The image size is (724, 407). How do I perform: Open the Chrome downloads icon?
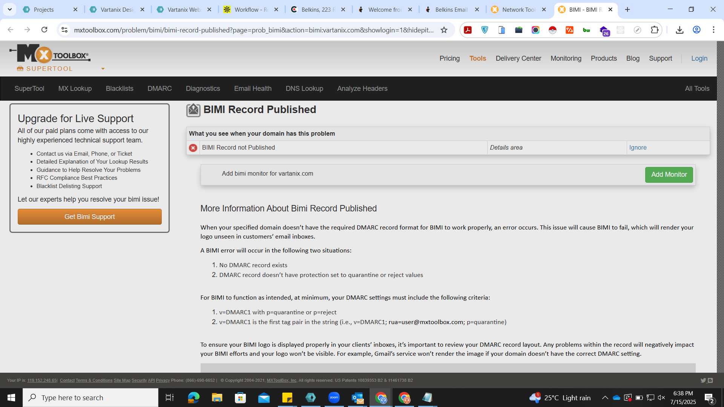point(680,30)
